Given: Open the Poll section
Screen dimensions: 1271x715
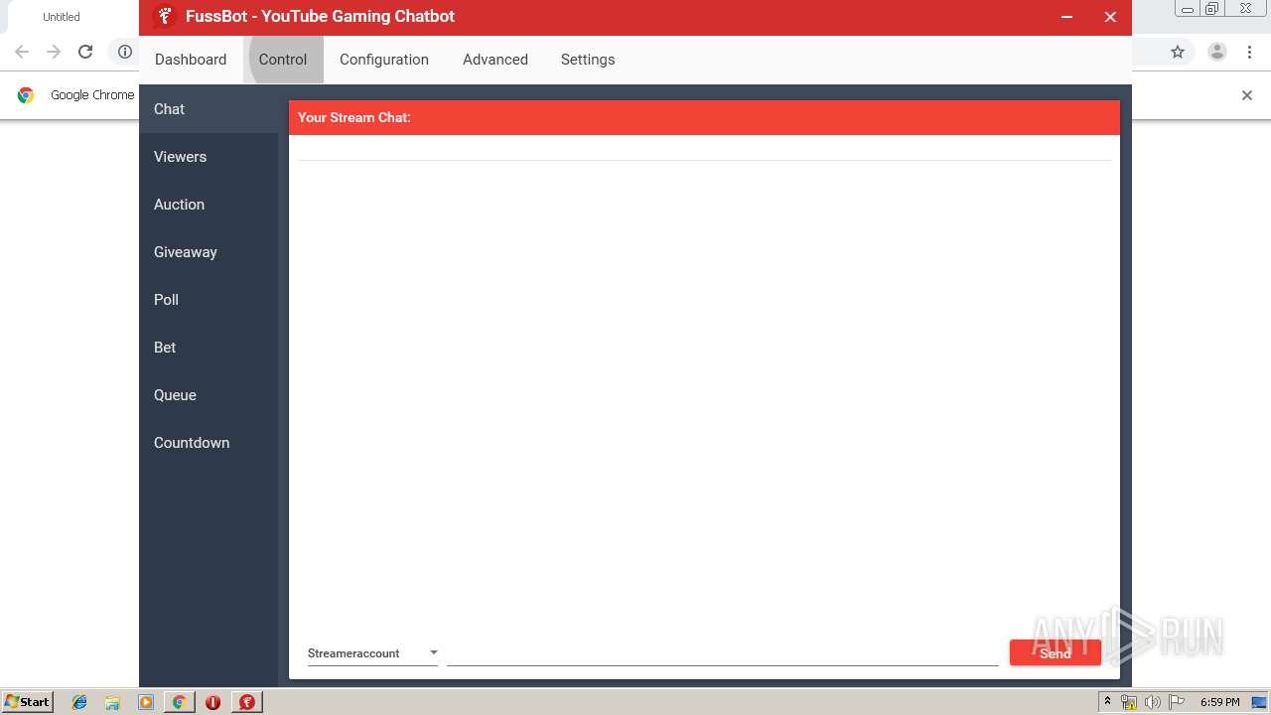Looking at the screenshot, I should (209, 300).
